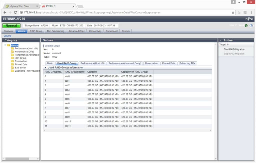This screenshot has height=163, width=256.
Task: Close the ETERNUS browser tab
Action: click(73, 6)
